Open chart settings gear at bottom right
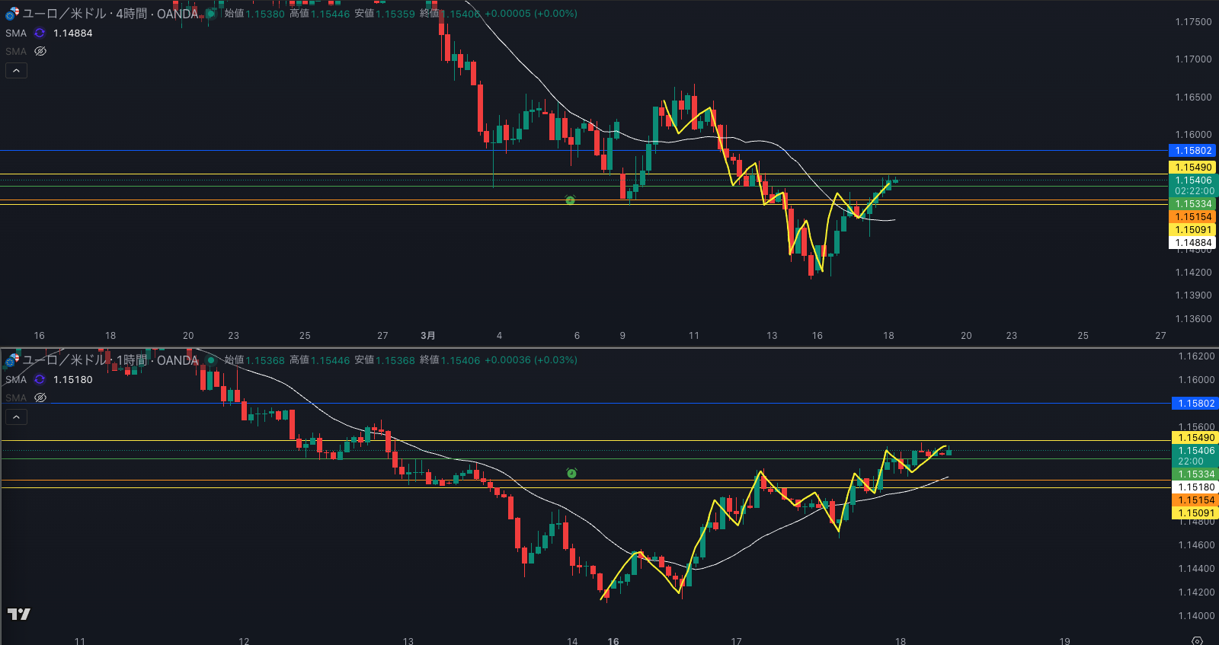 (x=1197, y=640)
